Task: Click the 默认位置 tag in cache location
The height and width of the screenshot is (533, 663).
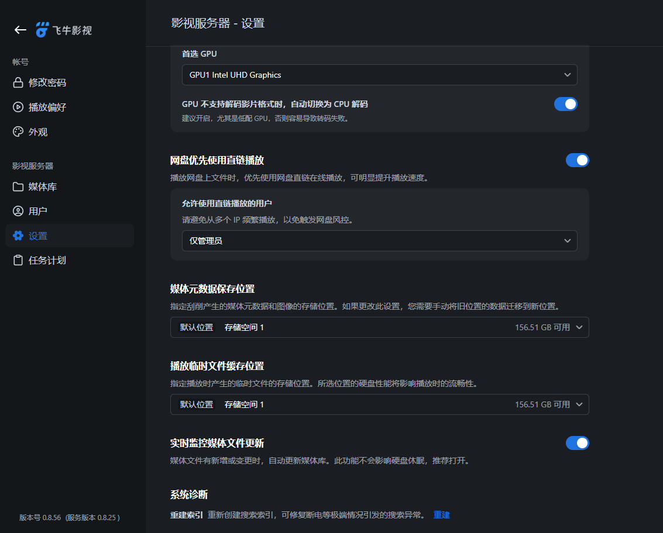Action: (197, 404)
